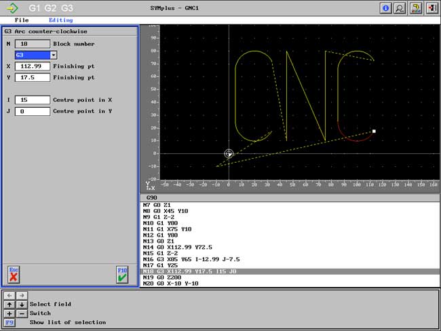
Task: Select the centre point in Y field
Action: [x=32, y=111]
